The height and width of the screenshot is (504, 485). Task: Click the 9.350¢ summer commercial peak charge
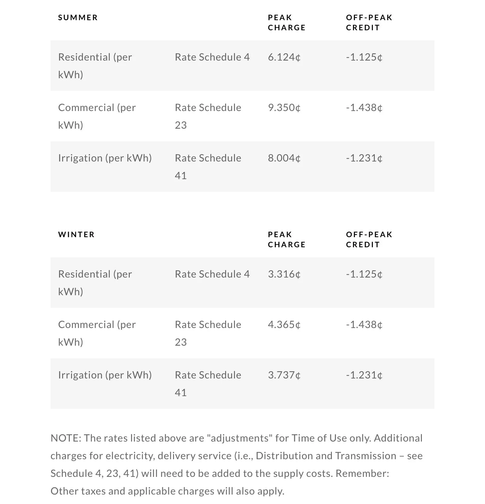click(284, 108)
